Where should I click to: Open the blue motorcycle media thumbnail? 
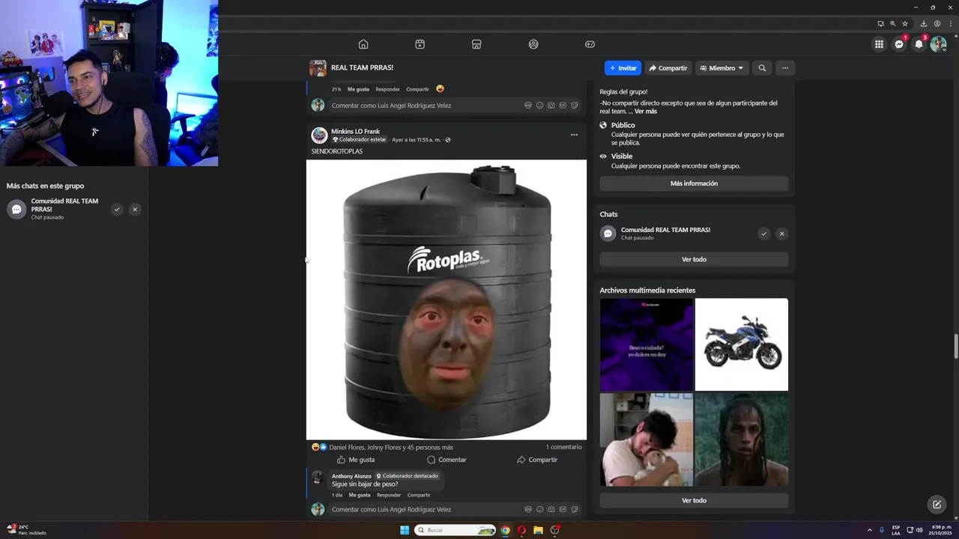[x=742, y=344]
